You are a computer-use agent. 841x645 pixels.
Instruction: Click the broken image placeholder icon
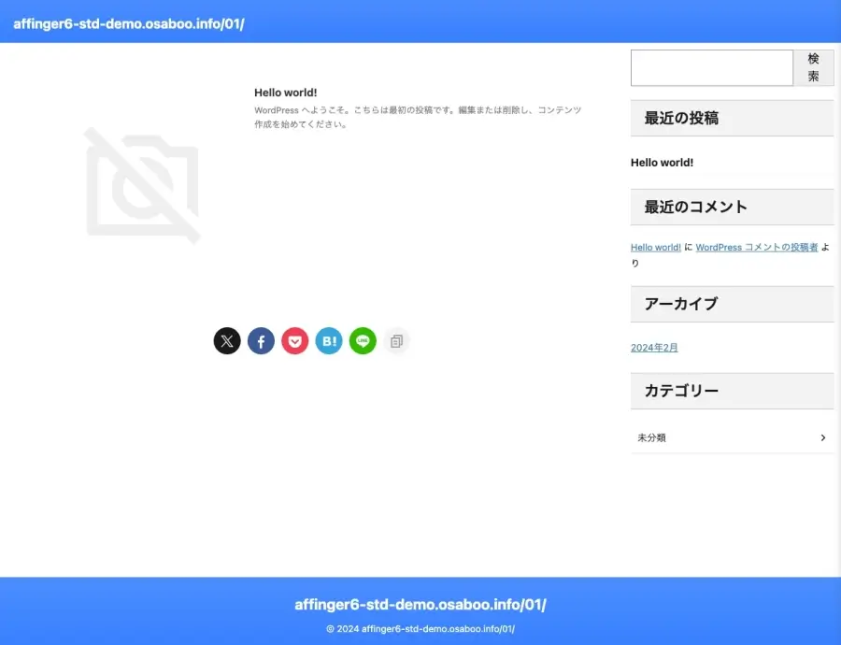tap(142, 187)
